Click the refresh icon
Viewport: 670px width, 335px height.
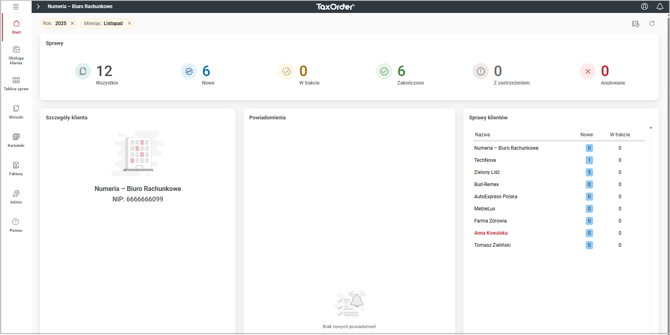point(652,23)
